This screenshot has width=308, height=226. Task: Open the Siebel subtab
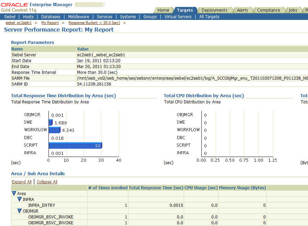coord(10,17)
